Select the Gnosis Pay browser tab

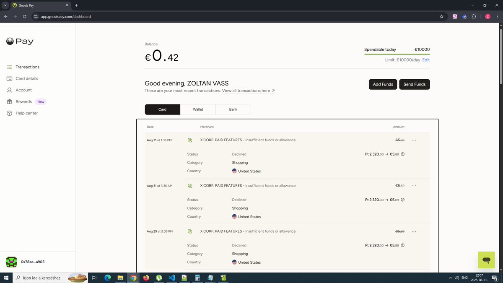tap(41, 5)
